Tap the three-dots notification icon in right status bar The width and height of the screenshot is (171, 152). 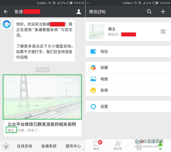(88, 3)
